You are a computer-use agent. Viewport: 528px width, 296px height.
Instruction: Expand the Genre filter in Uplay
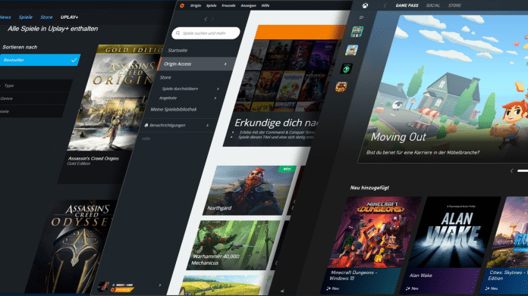coord(33,98)
